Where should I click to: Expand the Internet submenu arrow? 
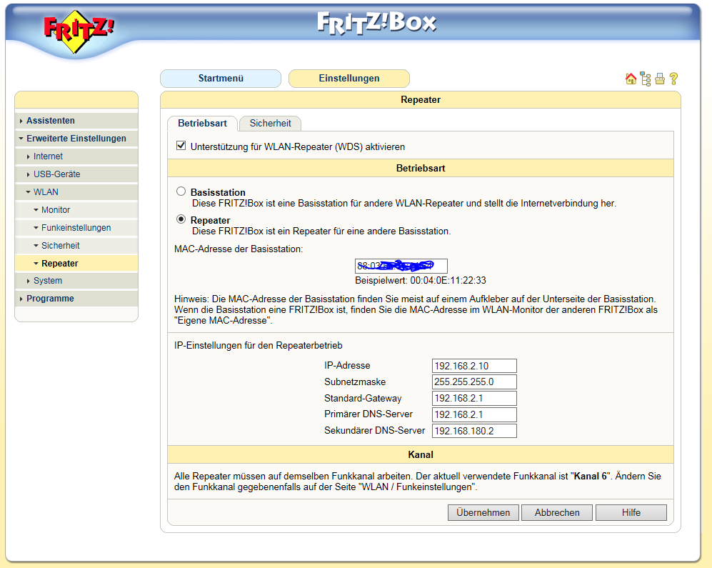click(x=28, y=156)
